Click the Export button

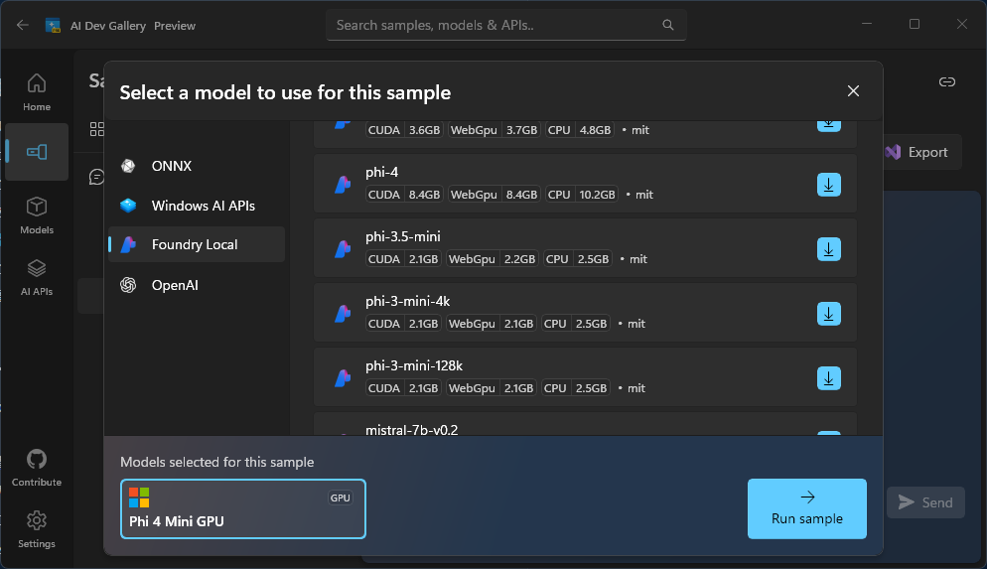coord(917,152)
